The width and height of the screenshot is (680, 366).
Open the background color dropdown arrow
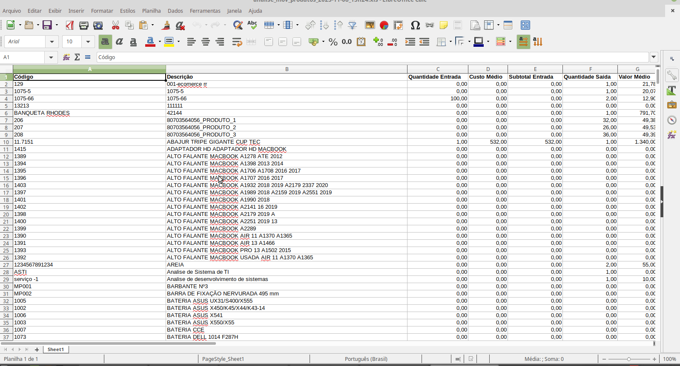(178, 42)
